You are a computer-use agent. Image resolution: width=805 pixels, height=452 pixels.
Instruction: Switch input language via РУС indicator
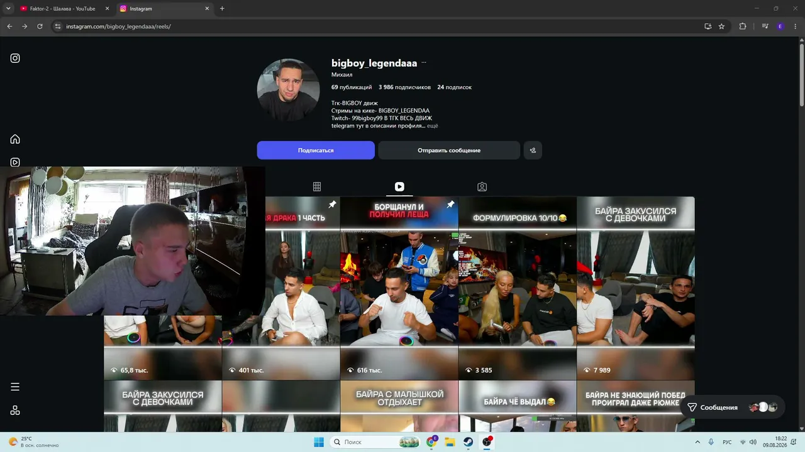pos(727,442)
